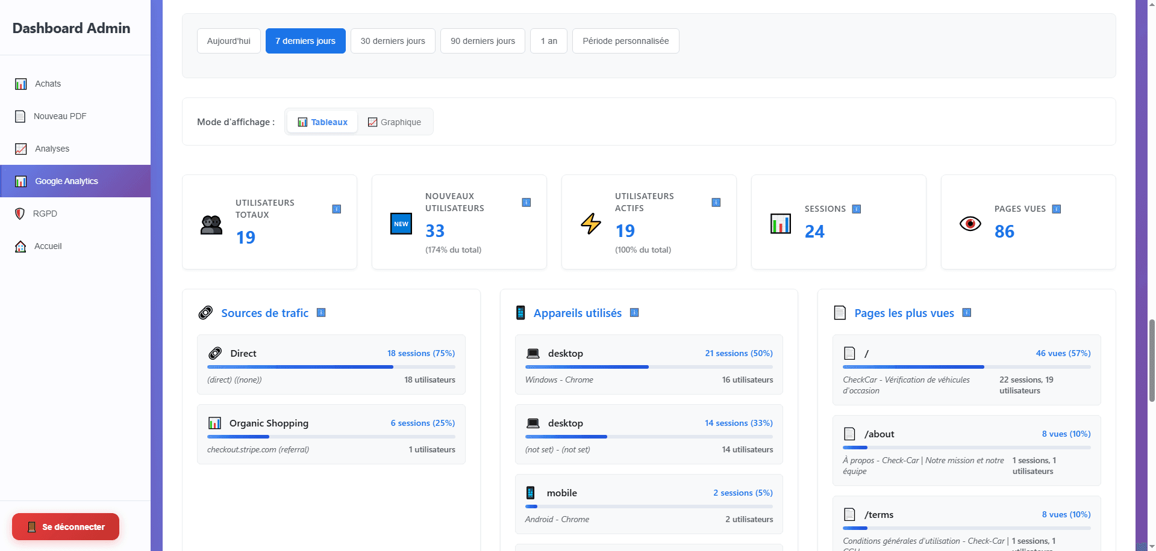Image resolution: width=1156 pixels, height=551 pixels.
Task: Click the lightning bolt icon in Utilisateurs Actifs
Action: [x=591, y=224]
